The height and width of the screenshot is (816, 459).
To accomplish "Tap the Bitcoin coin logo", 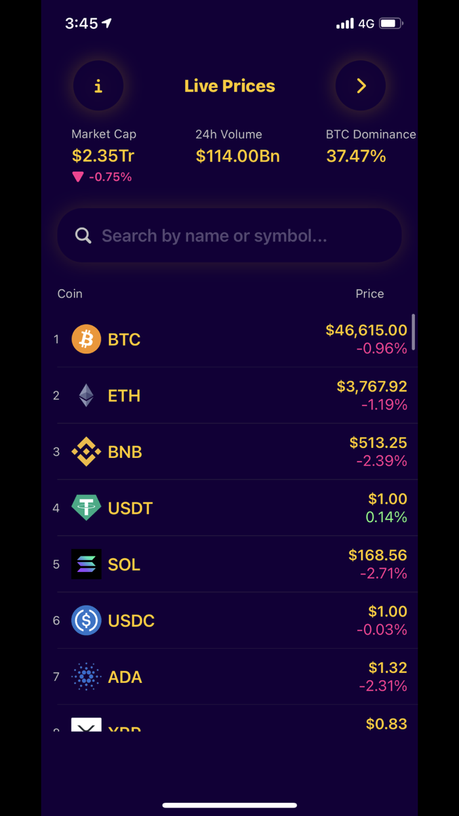I will (x=86, y=339).
